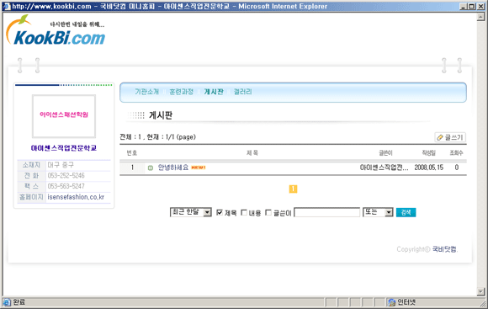488x309 pixels.
Task: Enable the 내용 search checkbox
Action: (244, 212)
